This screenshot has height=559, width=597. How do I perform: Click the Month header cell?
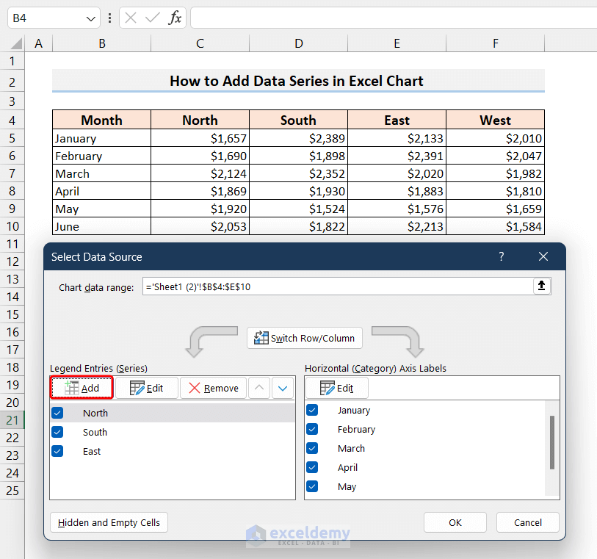[x=101, y=120]
